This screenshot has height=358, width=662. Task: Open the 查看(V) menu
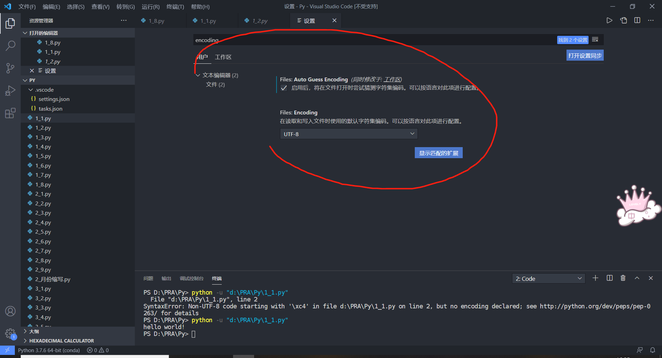point(100,7)
